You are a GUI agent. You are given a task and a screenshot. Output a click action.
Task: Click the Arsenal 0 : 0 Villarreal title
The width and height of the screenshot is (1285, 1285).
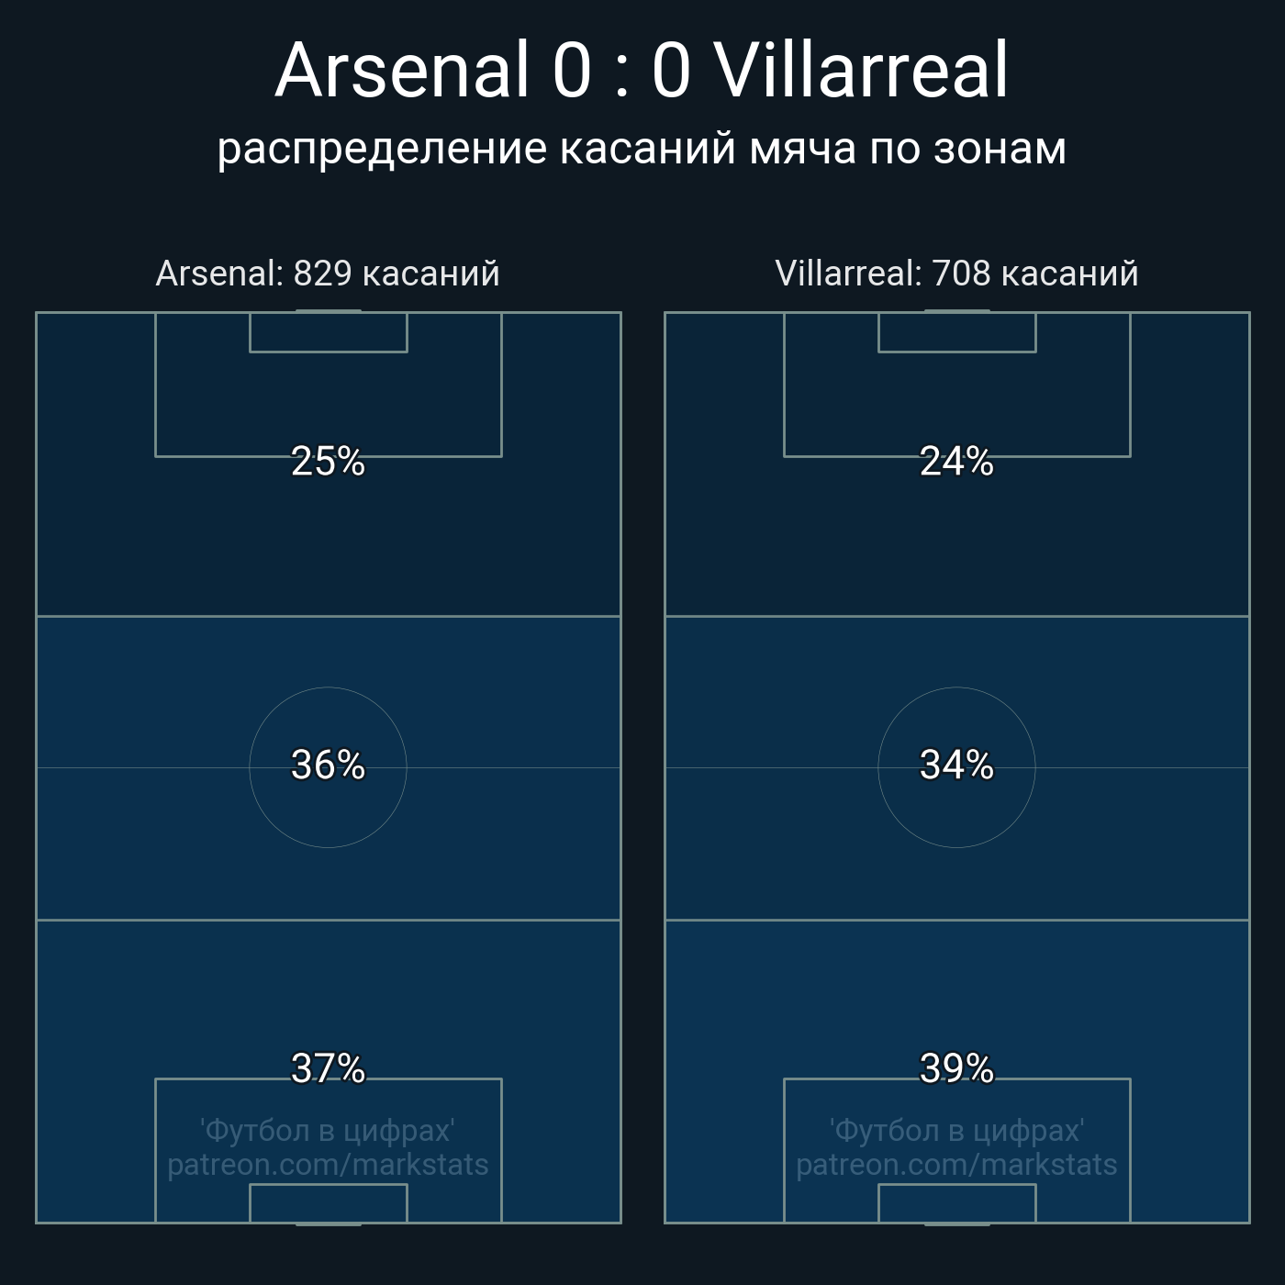point(642,71)
